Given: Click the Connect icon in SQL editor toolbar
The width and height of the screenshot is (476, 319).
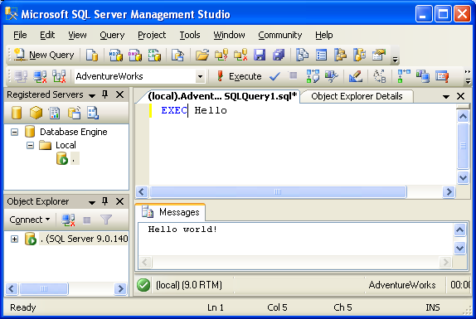Looking at the screenshot, I should (x=21, y=76).
